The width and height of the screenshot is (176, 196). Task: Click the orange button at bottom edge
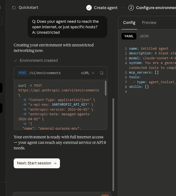[x=105, y=195]
